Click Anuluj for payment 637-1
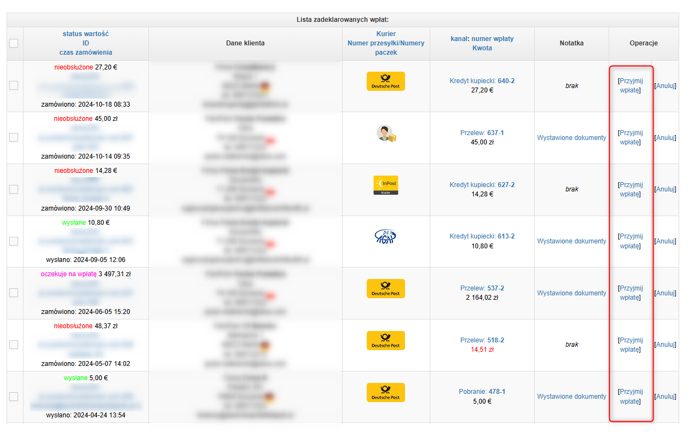This screenshot has width=694, height=442. [x=666, y=138]
